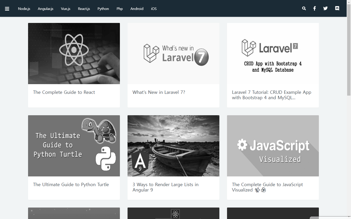Open the Twitter bird icon
351x219 pixels.
coord(325,8)
